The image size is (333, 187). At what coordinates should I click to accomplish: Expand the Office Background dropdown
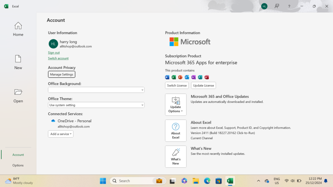tap(96, 90)
